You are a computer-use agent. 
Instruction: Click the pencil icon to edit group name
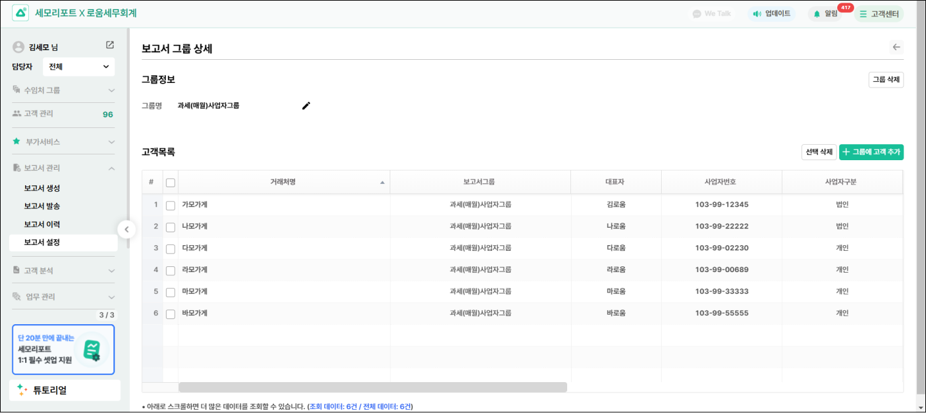pos(306,106)
